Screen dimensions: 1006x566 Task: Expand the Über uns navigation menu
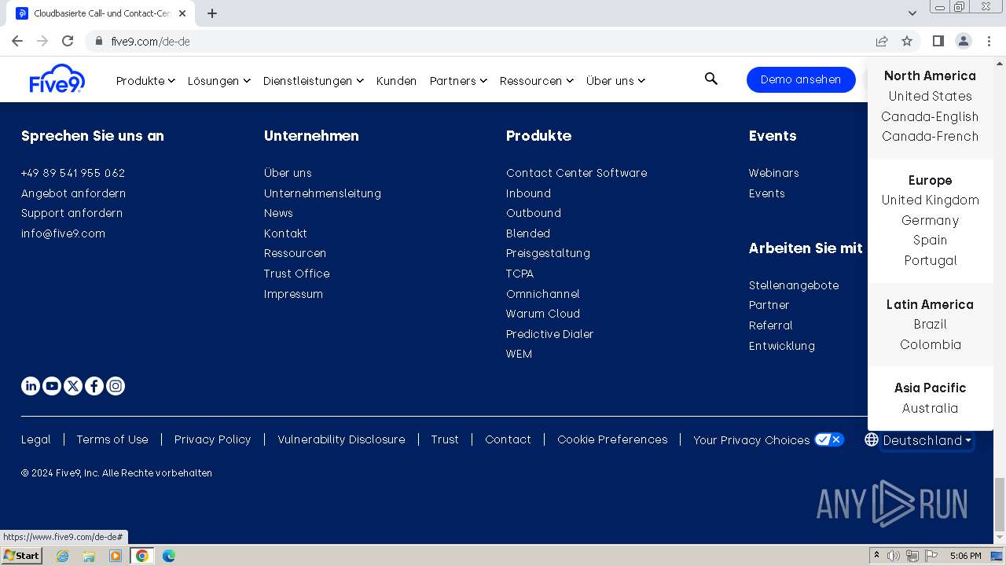[615, 81]
